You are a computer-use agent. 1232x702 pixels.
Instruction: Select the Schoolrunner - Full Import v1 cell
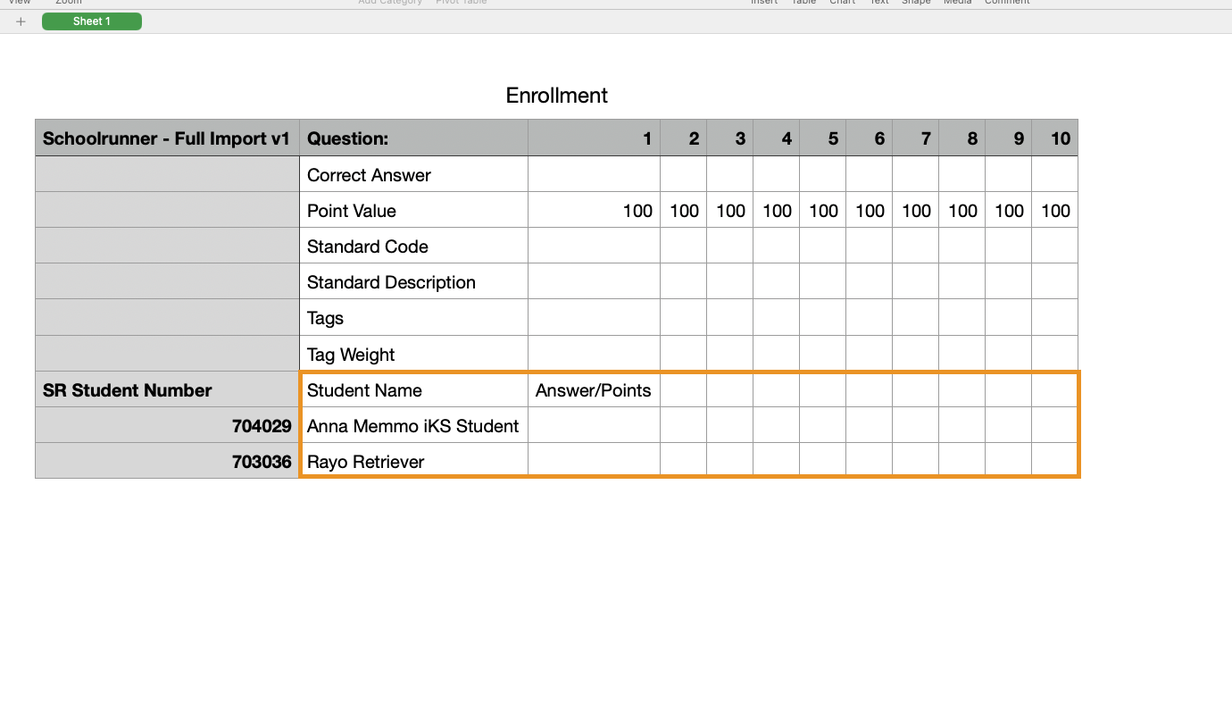(x=168, y=138)
